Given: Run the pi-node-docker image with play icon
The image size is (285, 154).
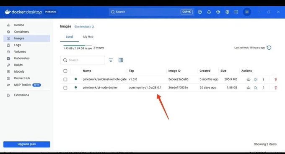Looking at the screenshot, I should tap(256, 88).
